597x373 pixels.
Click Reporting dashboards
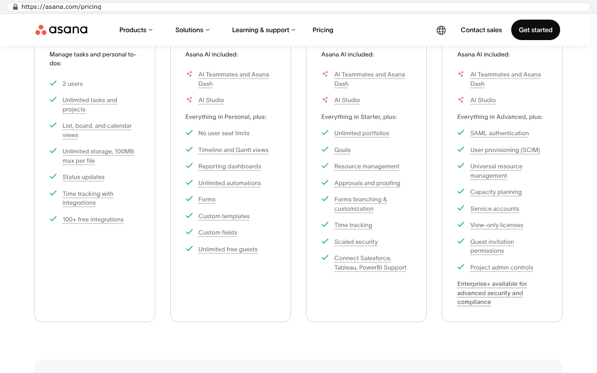pos(229,166)
